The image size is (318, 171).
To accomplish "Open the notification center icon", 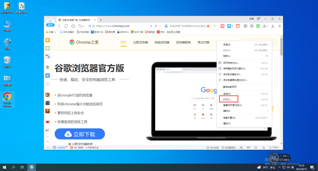I will (x=312, y=167).
